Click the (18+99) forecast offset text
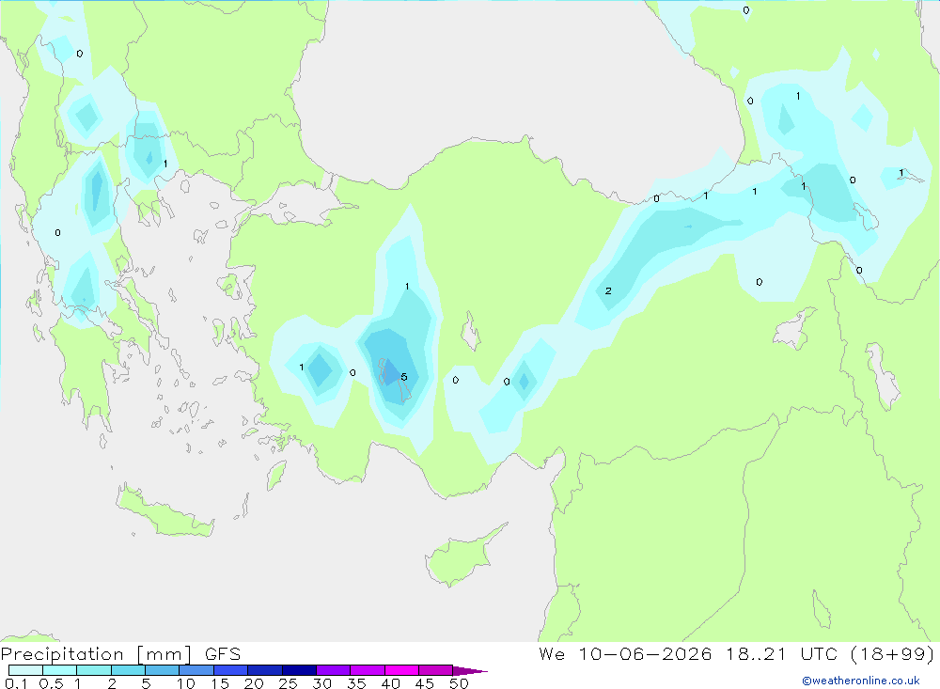 pos(892,653)
